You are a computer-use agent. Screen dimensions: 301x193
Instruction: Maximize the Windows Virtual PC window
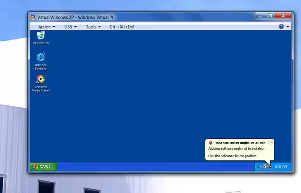[x=270, y=16]
